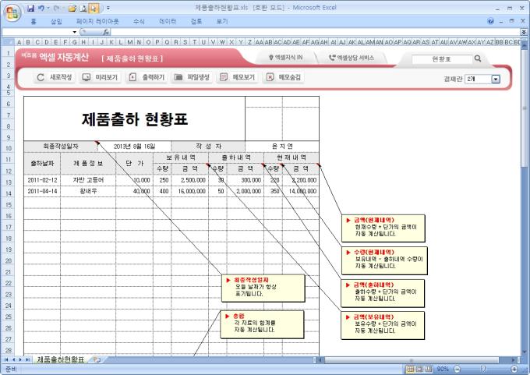
Task: Undo the last action
Action: (x=41, y=8)
